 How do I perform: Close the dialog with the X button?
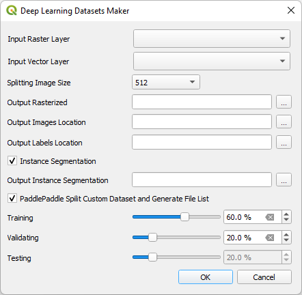pyautogui.click(x=291, y=10)
